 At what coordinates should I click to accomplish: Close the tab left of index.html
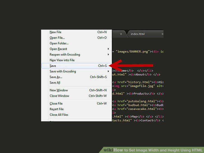121,34
